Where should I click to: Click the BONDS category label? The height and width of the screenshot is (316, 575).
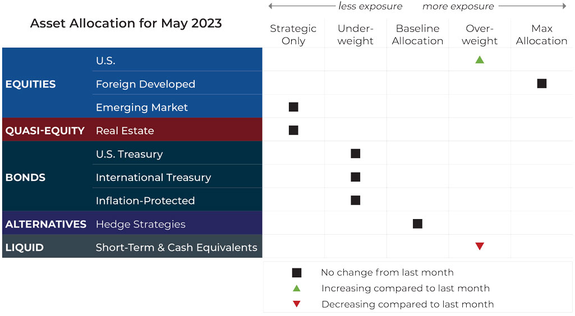(25, 178)
